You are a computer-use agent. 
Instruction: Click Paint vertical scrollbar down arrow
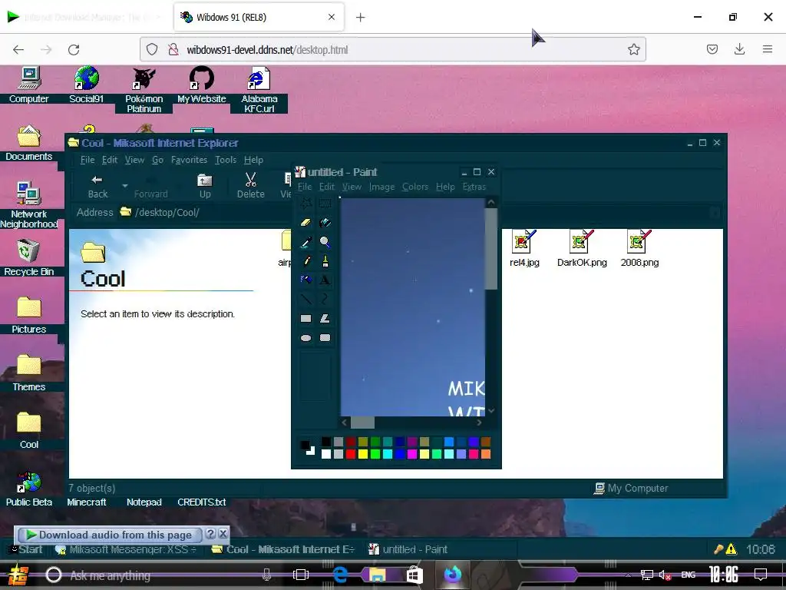(x=491, y=411)
